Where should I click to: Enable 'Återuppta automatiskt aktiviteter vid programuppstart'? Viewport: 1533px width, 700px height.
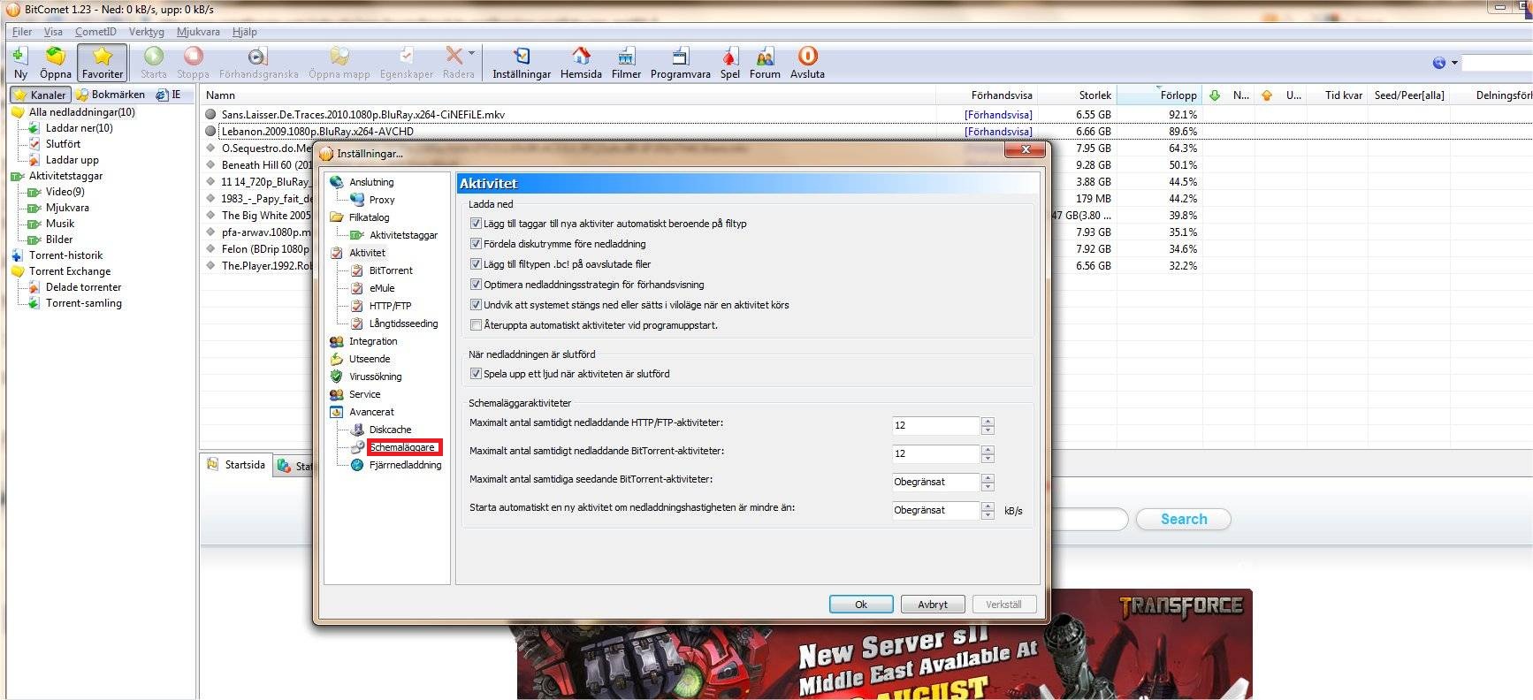(477, 325)
